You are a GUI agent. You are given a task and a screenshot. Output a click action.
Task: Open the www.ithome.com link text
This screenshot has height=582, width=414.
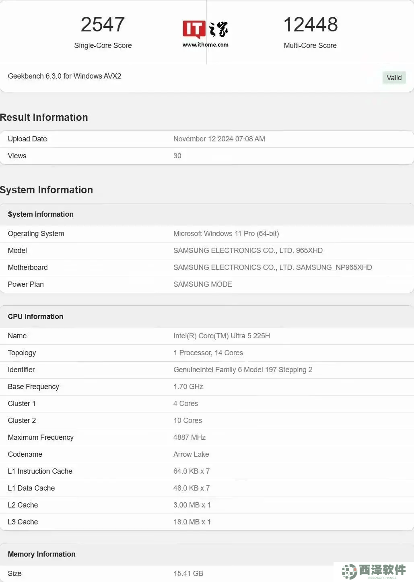click(x=205, y=45)
